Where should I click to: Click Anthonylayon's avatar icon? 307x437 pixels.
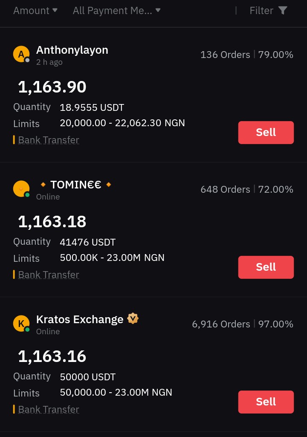click(21, 54)
